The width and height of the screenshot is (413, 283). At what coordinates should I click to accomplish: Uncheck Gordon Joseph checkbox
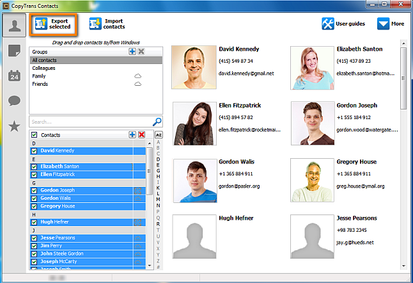click(34, 190)
